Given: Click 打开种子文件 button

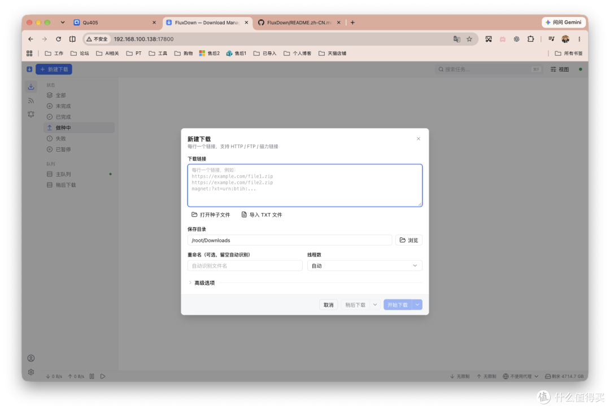Looking at the screenshot, I should (x=211, y=214).
